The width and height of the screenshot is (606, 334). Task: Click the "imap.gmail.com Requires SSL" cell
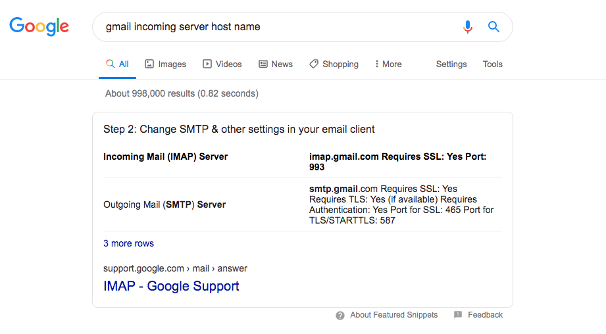[397, 162]
